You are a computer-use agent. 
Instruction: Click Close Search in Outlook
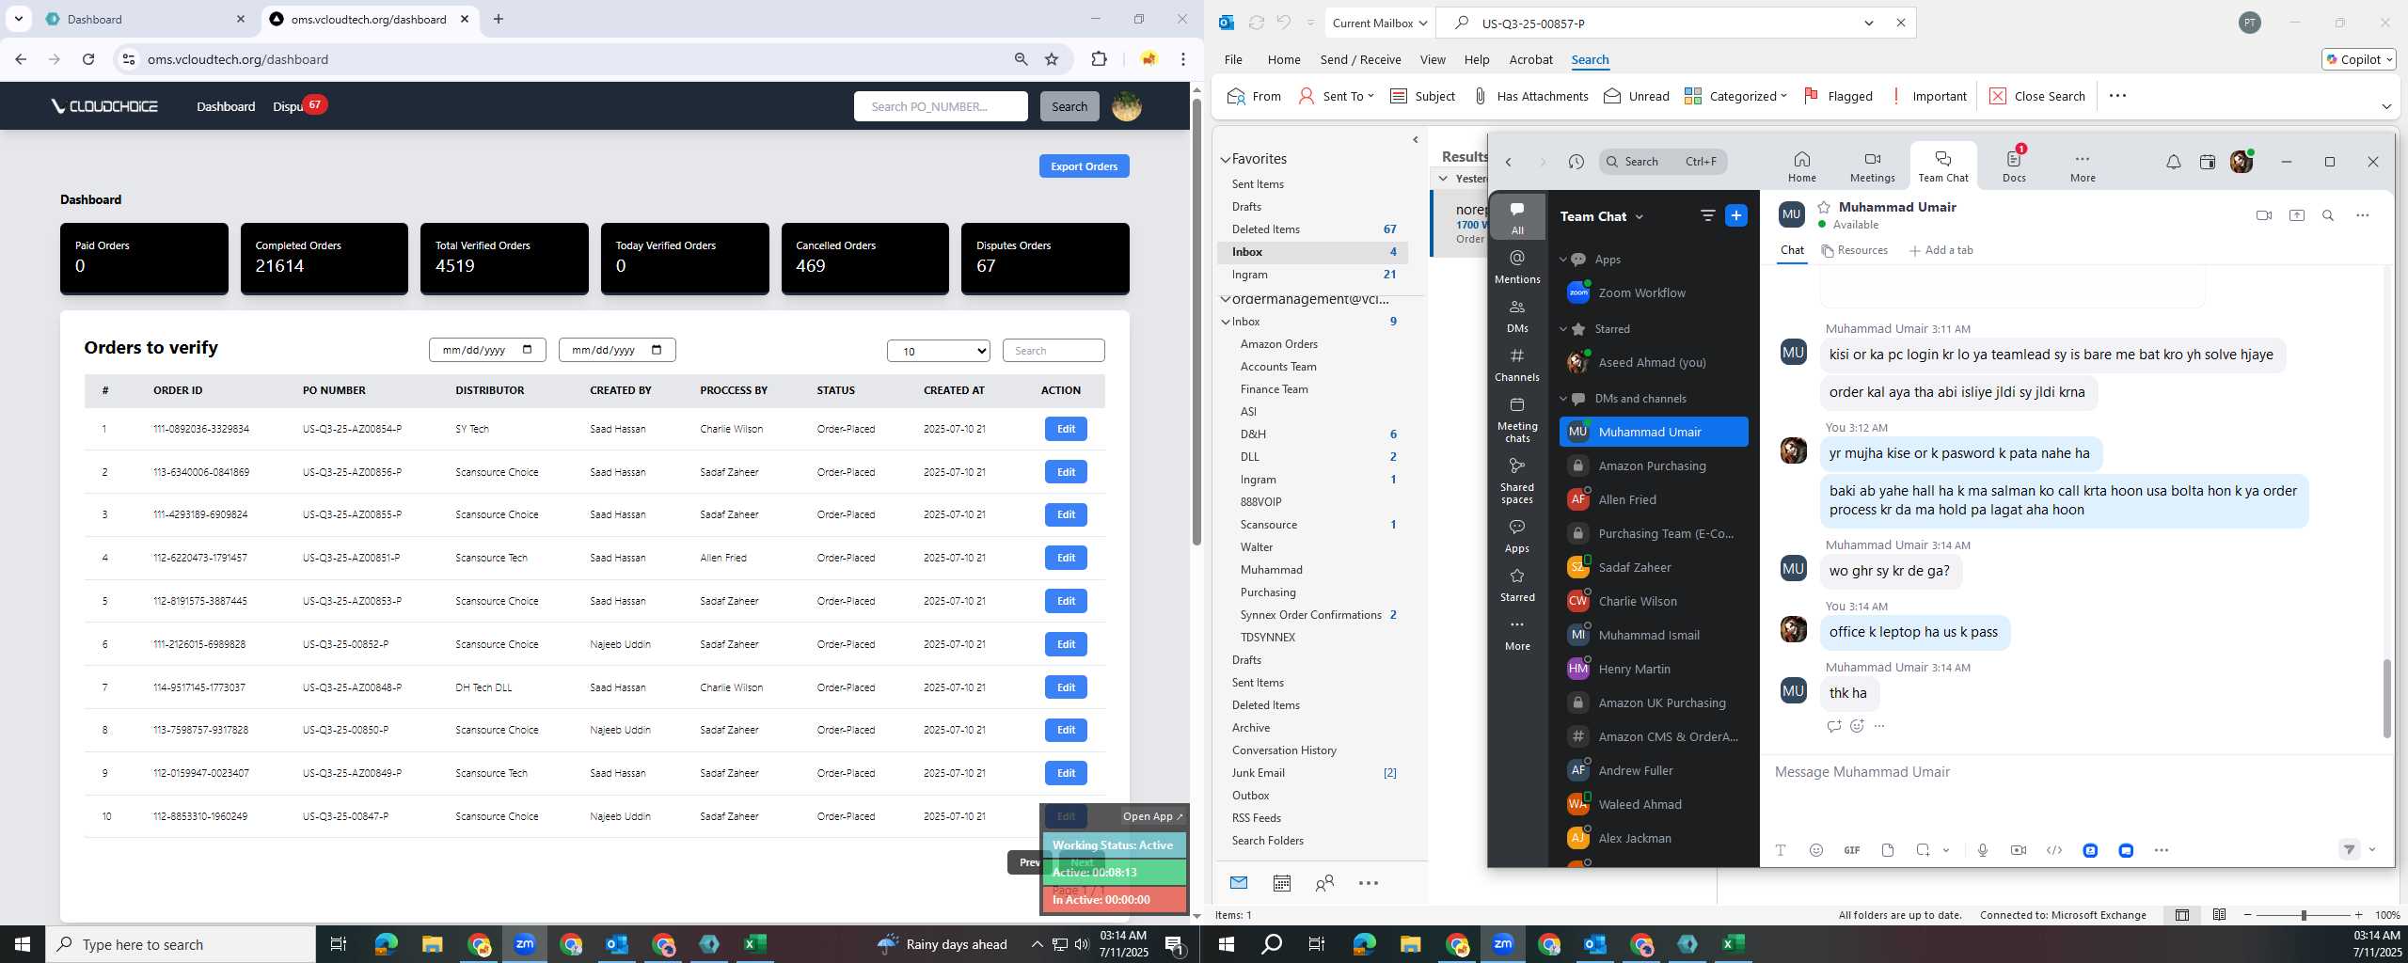pos(2036,96)
